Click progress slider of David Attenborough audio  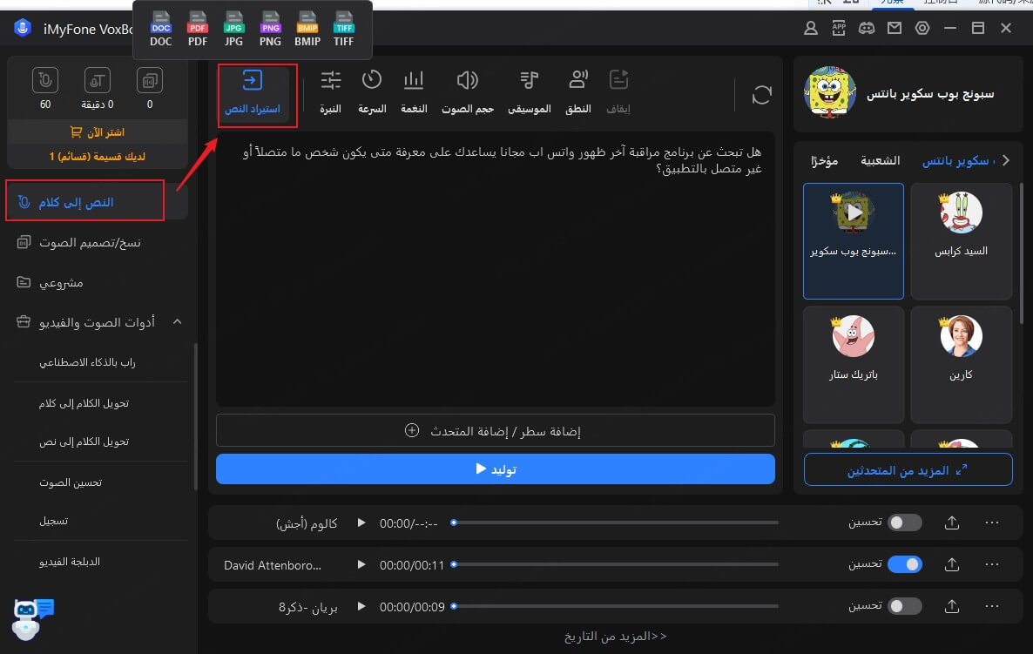615,564
